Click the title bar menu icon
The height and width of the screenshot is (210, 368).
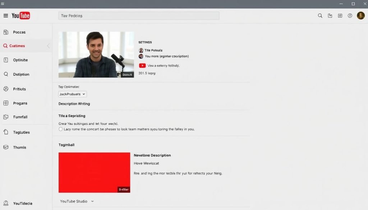pos(3,4)
